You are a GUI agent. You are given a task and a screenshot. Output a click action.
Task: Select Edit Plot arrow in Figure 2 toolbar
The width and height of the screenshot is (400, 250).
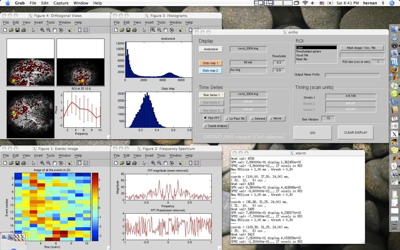click(144, 163)
